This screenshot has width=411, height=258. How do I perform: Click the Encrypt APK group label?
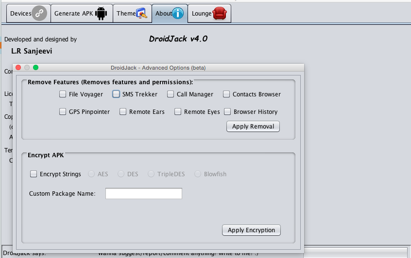(46, 155)
